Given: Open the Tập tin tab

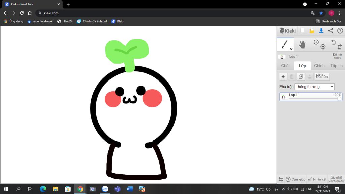Looking at the screenshot, I should 337,66.
